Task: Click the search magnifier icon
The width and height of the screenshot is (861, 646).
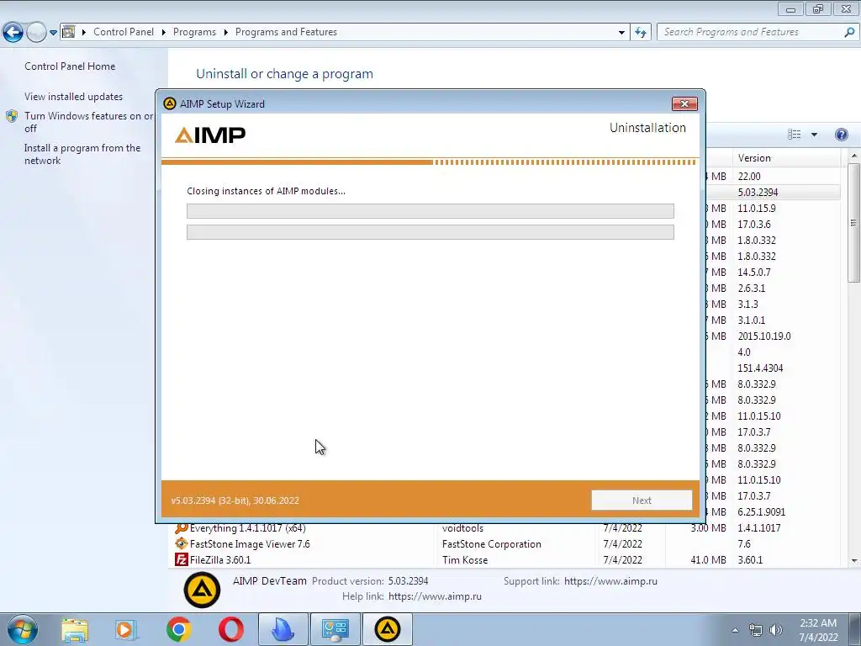Action: (849, 32)
